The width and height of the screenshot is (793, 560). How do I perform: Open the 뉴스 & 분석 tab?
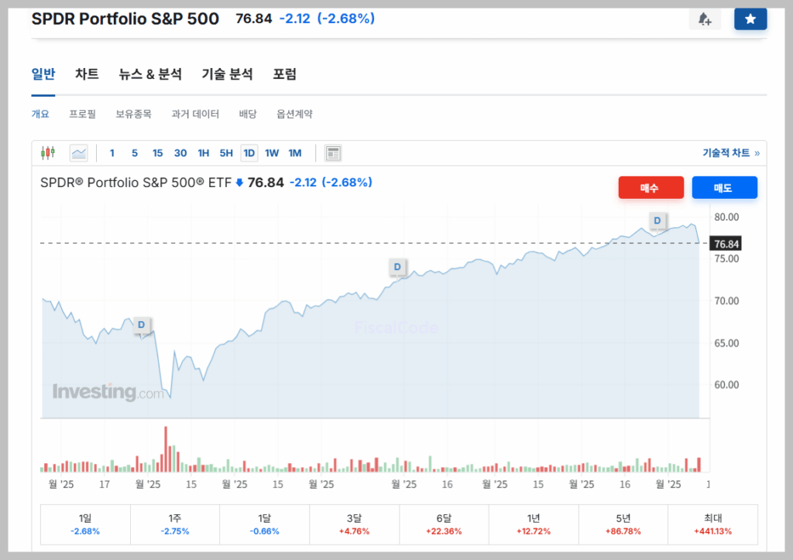(x=150, y=74)
